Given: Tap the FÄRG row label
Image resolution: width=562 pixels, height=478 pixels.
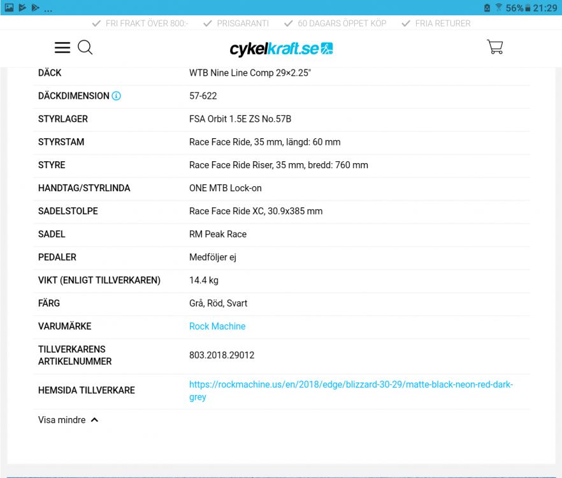Looking at the screenshot, I should coord(48,303).
